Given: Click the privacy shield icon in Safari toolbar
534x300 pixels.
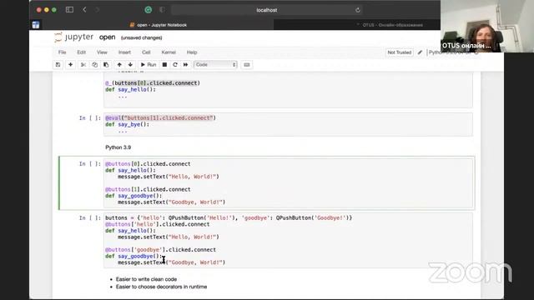Looking at the screenshot, I should coord(162,10).
